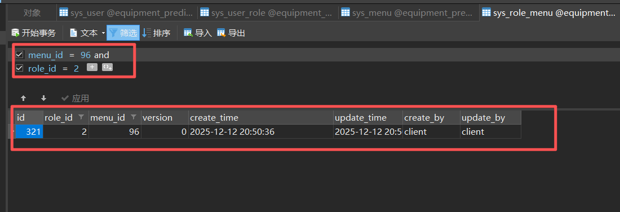The height and width of the screenshot is (212, 620).
Task: Switch to the sys_user table tab
Action: pos(126,12)
